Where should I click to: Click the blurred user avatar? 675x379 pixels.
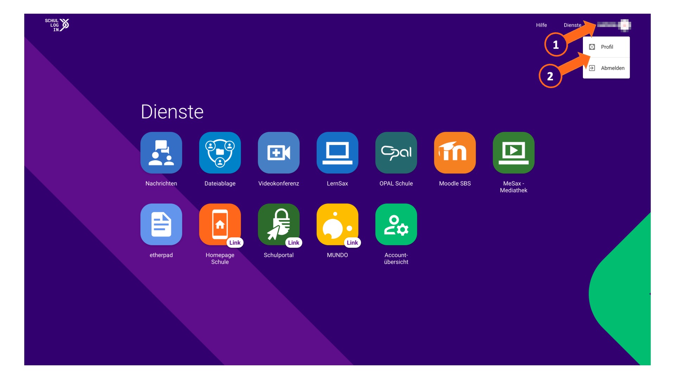625,25
